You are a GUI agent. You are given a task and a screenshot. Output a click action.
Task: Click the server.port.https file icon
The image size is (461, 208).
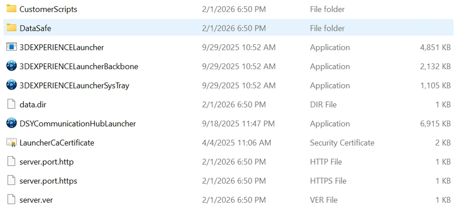[12, 181]
